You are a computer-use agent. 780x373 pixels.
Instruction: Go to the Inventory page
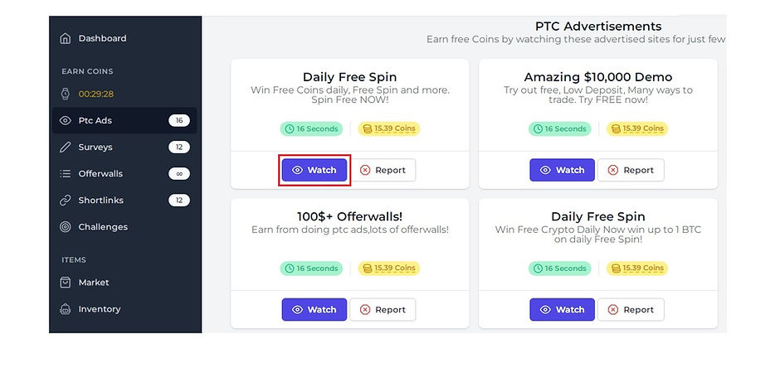tap(100, 309)
